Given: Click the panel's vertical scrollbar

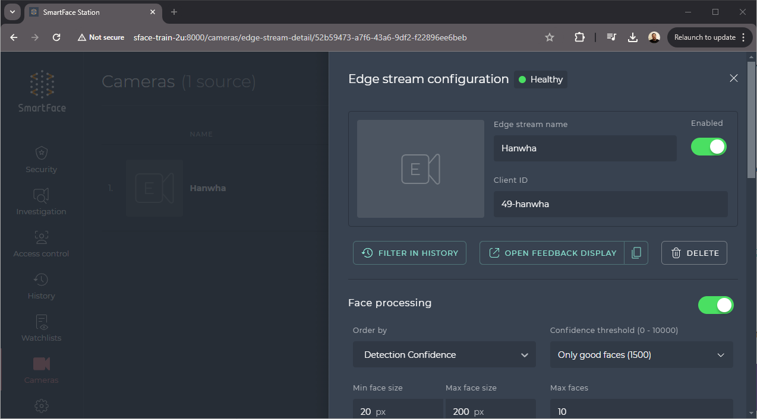Looking at the screenshot, I should [751, 119].
